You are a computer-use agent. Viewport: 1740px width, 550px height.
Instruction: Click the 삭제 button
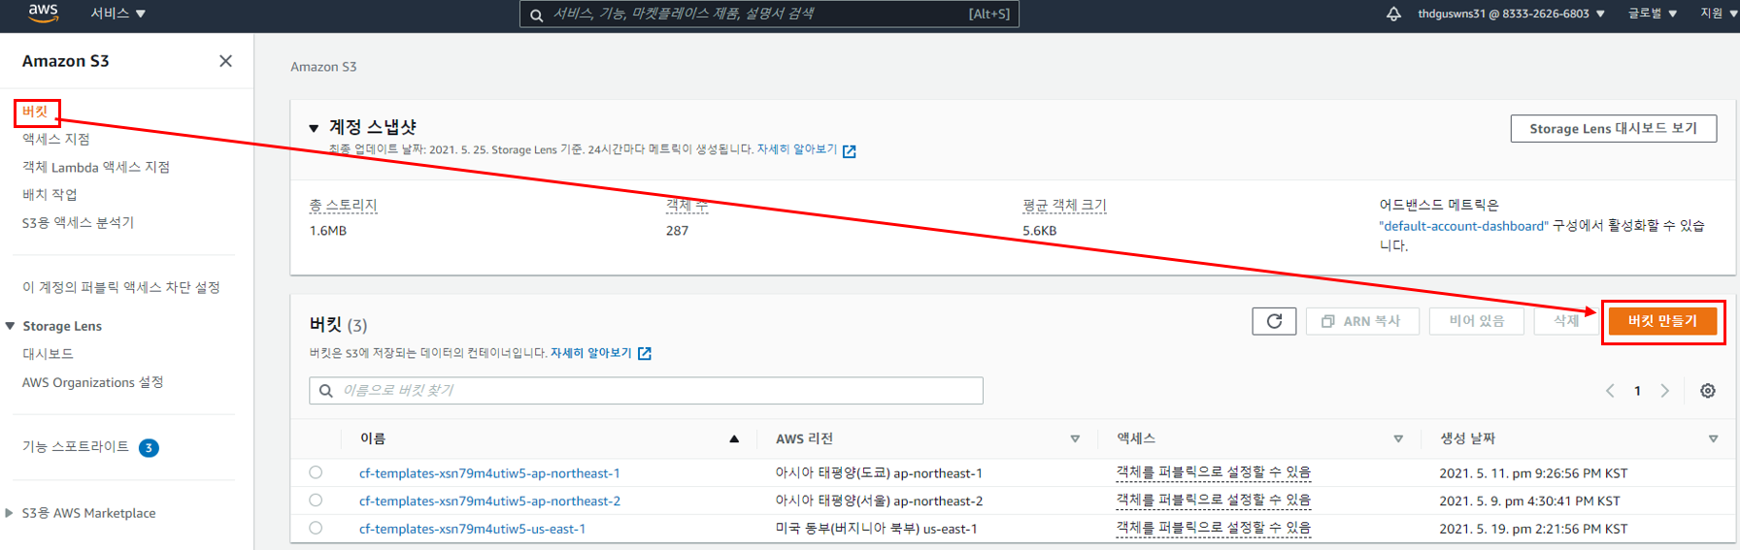click(x=1566, y=321)
